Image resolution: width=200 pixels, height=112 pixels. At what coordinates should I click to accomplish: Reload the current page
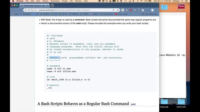pyautogui.click(x=21, y=10)
